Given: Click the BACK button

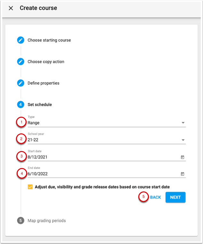Looking at the screenshot, I should (x=156, y=197).
